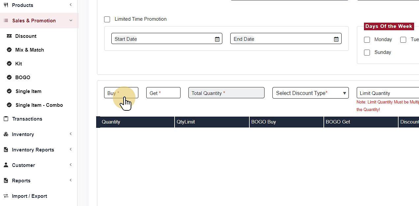419x206 pixels.
Task: Click the Start Date calendar icon
Action: click(x=217, y=39)
